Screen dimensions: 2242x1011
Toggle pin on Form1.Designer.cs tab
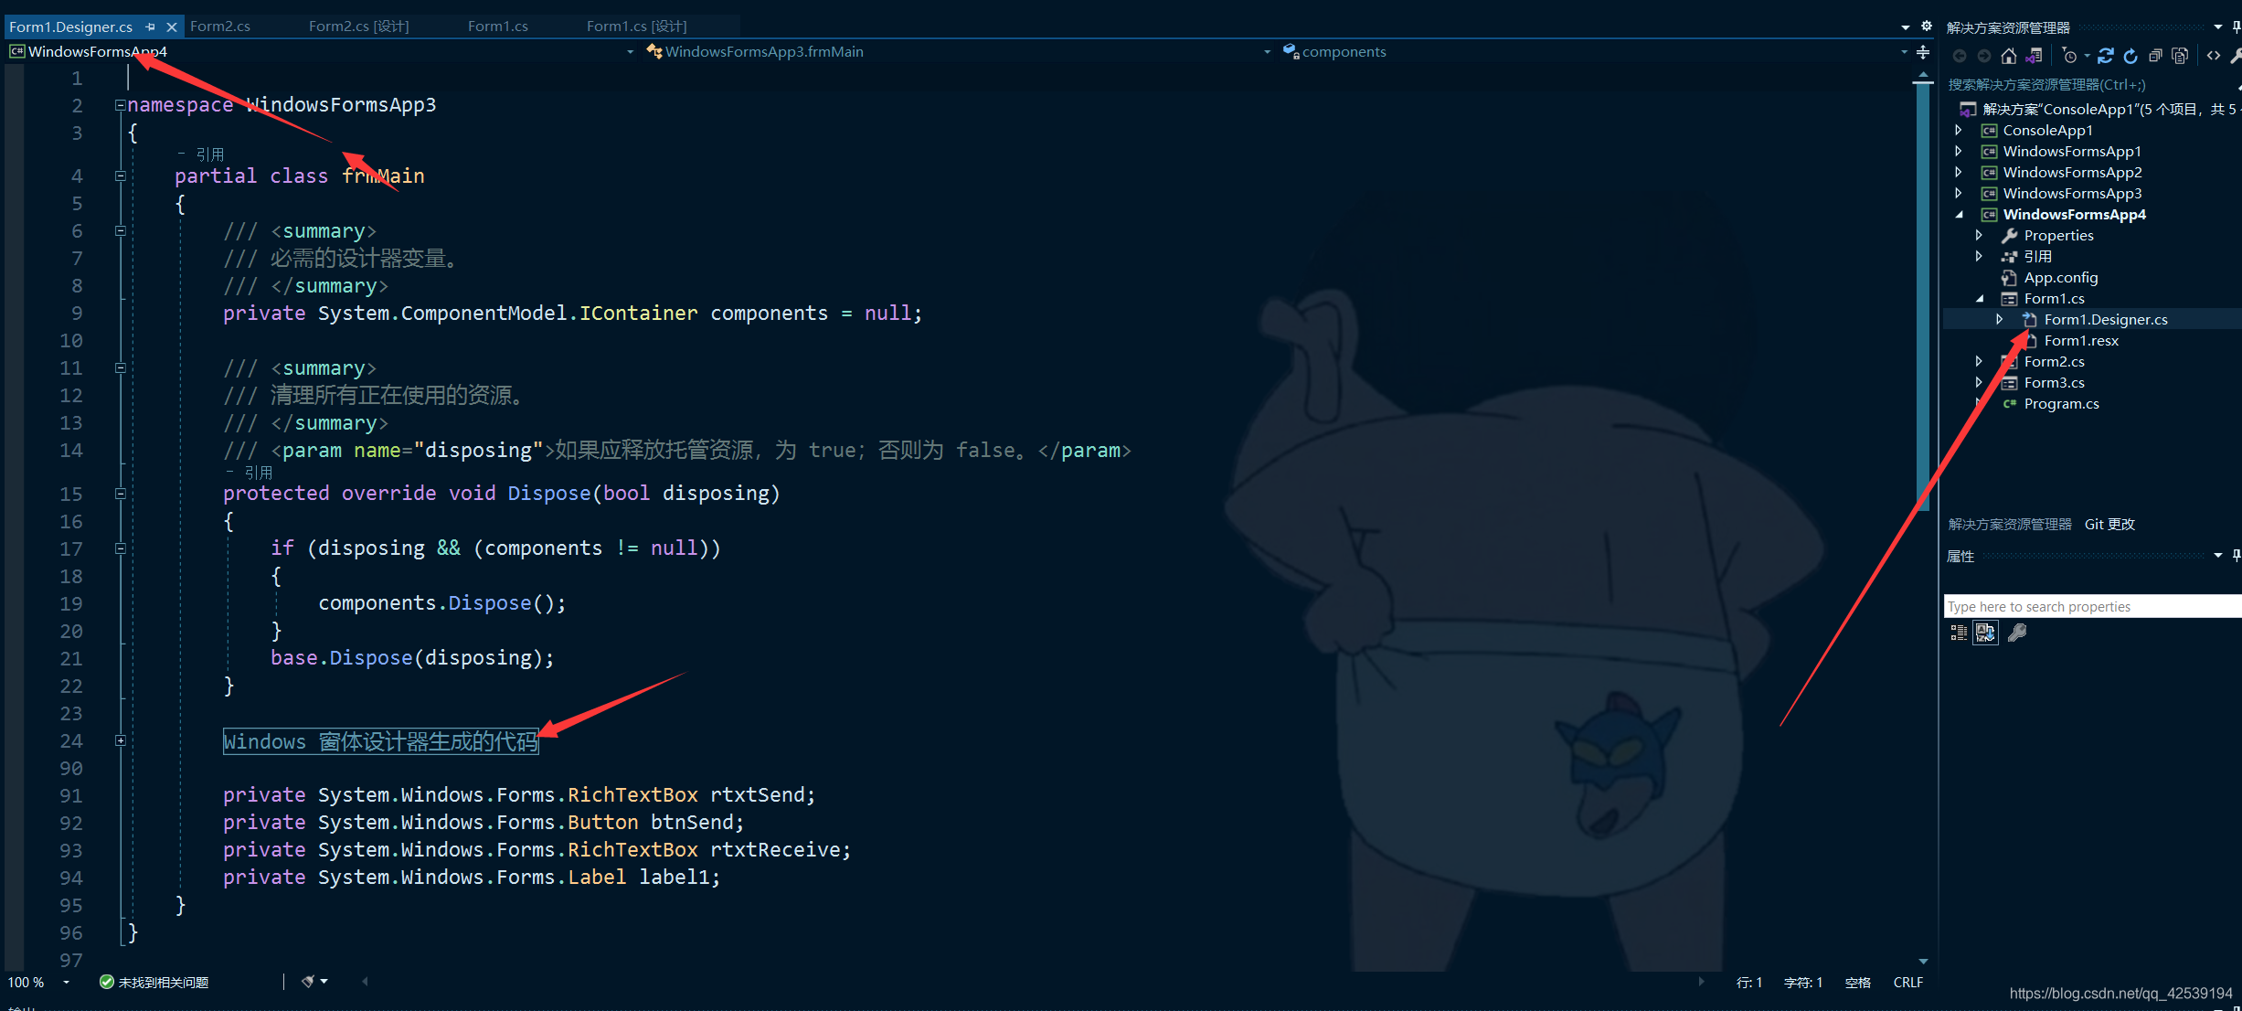pos(151,27)
